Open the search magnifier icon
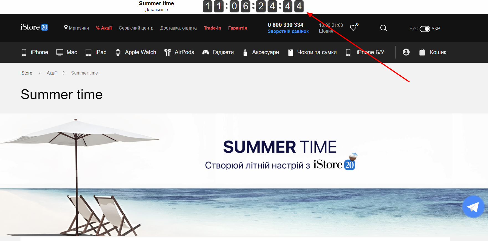This screenshot has height=241, width=488. pyautogui.click(x=383, y=28)
